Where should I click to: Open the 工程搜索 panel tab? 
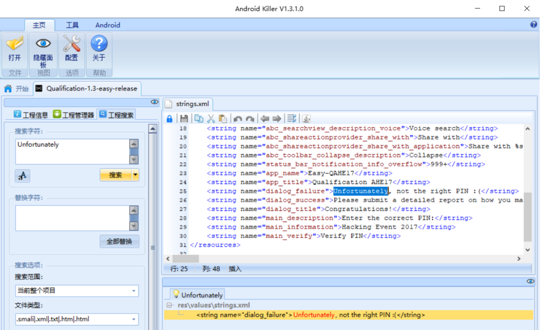(x=116, y=114)
